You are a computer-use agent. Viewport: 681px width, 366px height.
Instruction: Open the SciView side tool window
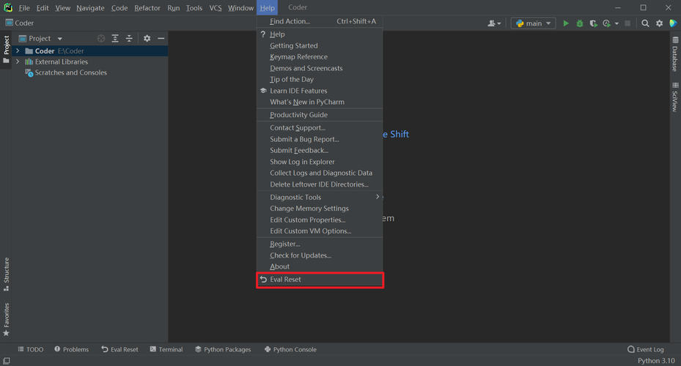coord(675,97)
